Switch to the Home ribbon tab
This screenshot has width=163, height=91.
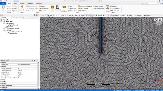[x=9, y=4]
